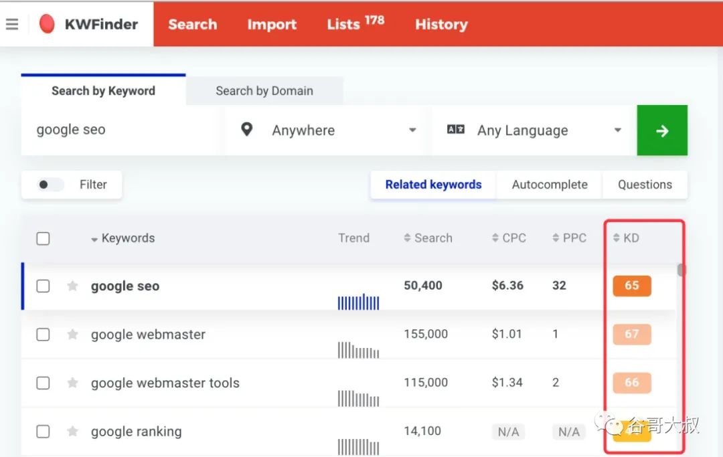Click the google seo keyword text
The image size is (723, 457).
(x=125, y=286)
